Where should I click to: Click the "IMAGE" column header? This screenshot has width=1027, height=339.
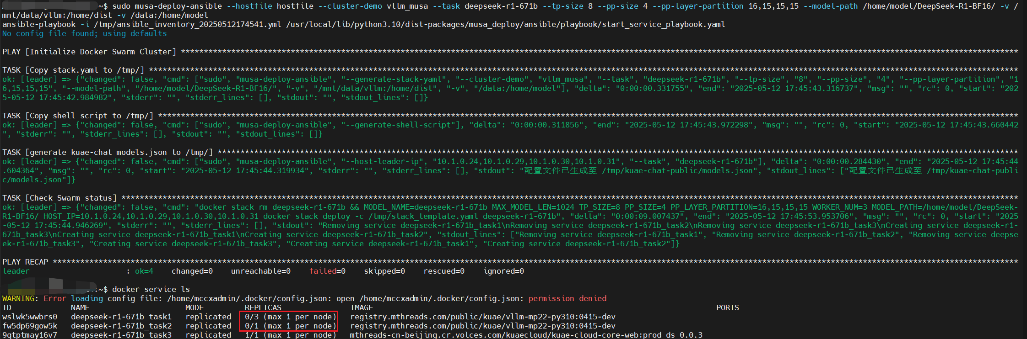362,307
